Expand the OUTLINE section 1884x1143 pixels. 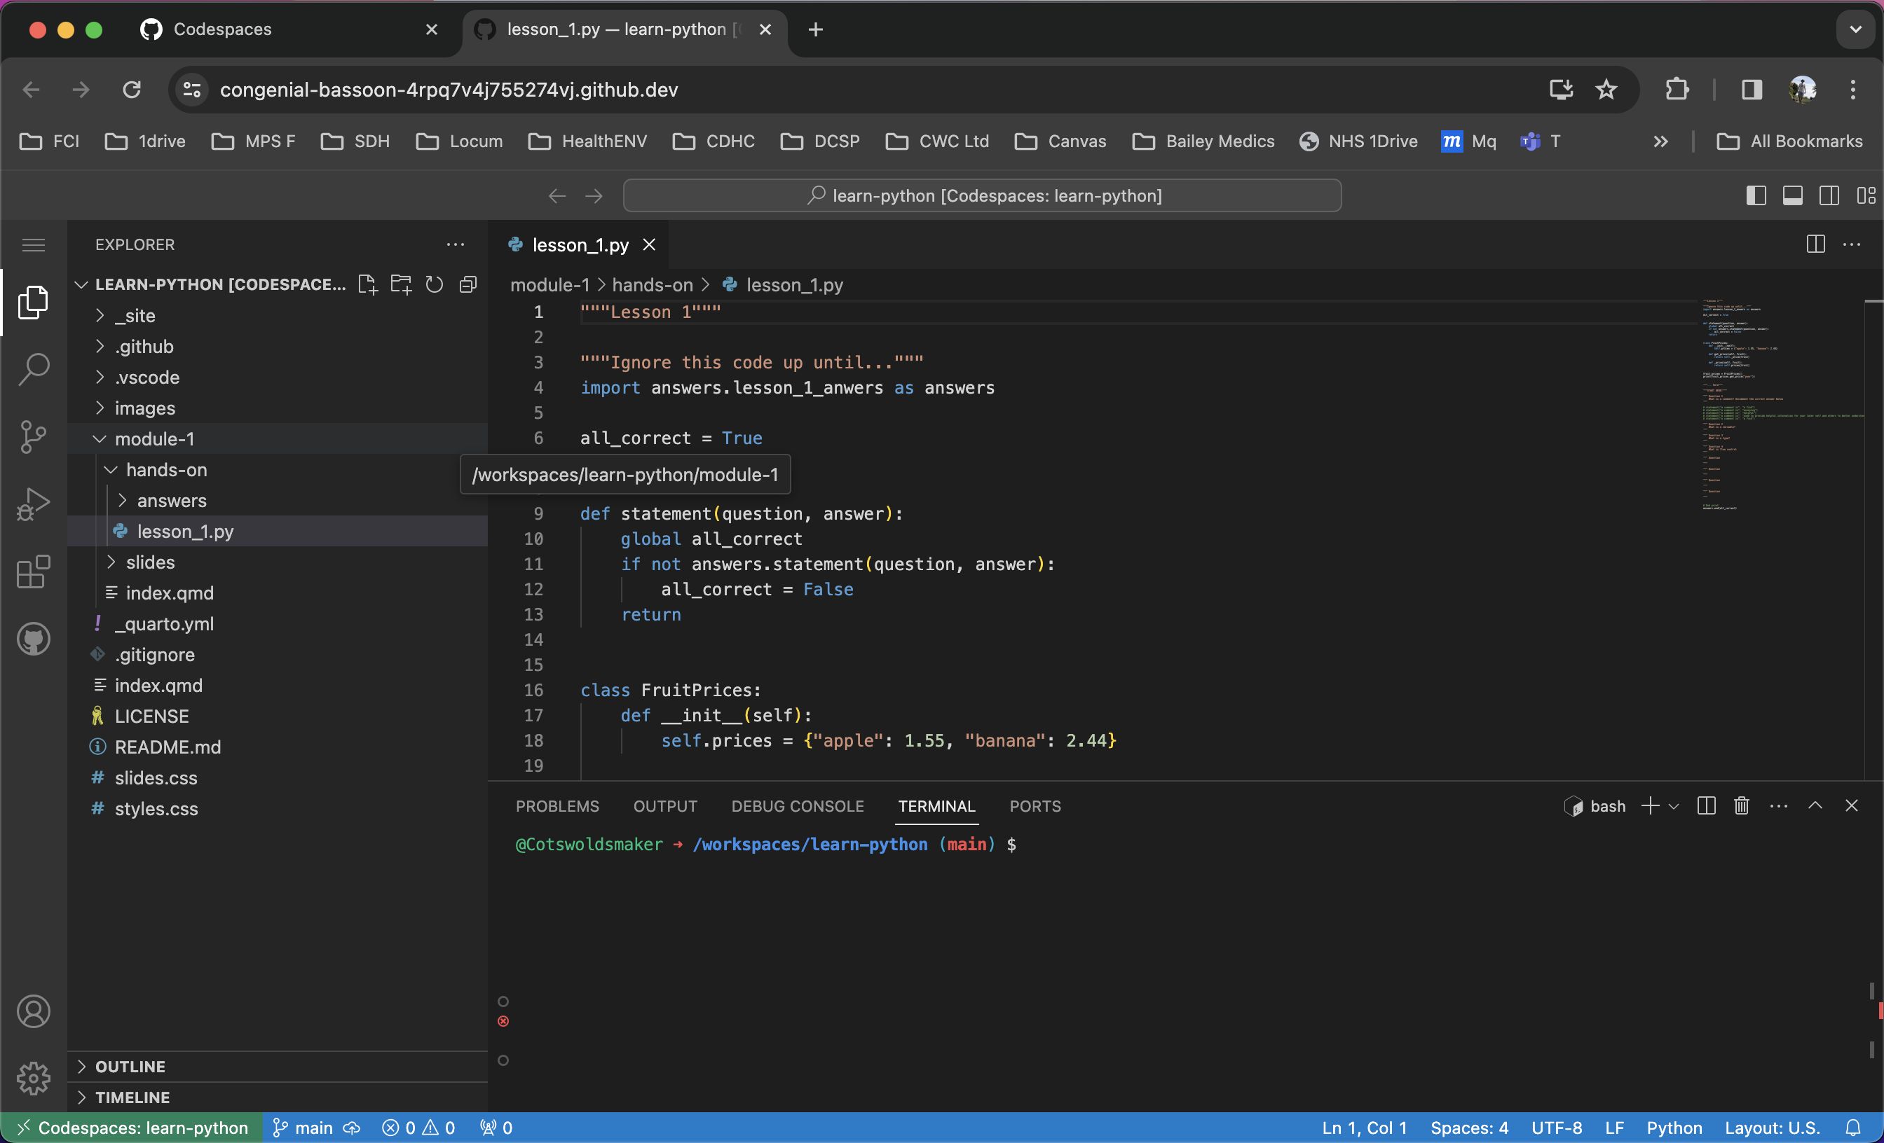(130, 1067)
